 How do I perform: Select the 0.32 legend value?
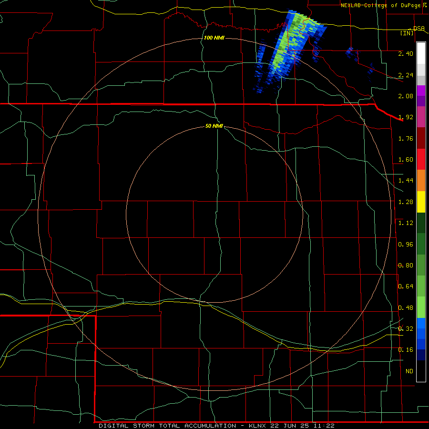(406, 328)
